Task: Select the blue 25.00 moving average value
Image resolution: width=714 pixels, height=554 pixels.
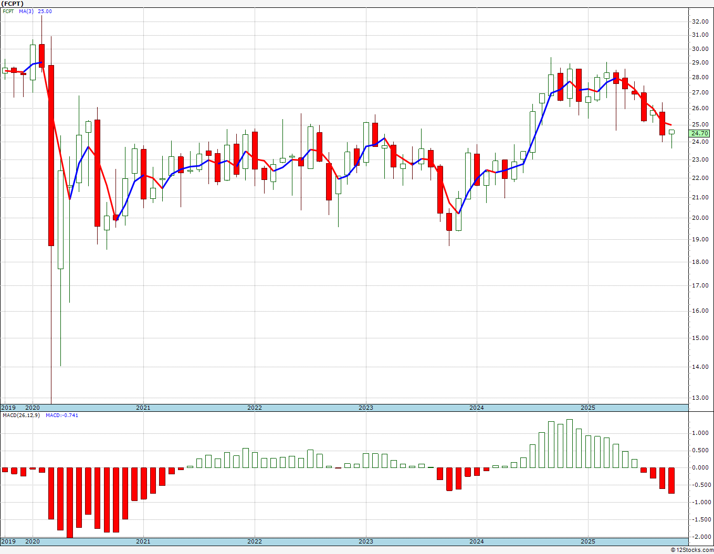Action: pos(45,12)
